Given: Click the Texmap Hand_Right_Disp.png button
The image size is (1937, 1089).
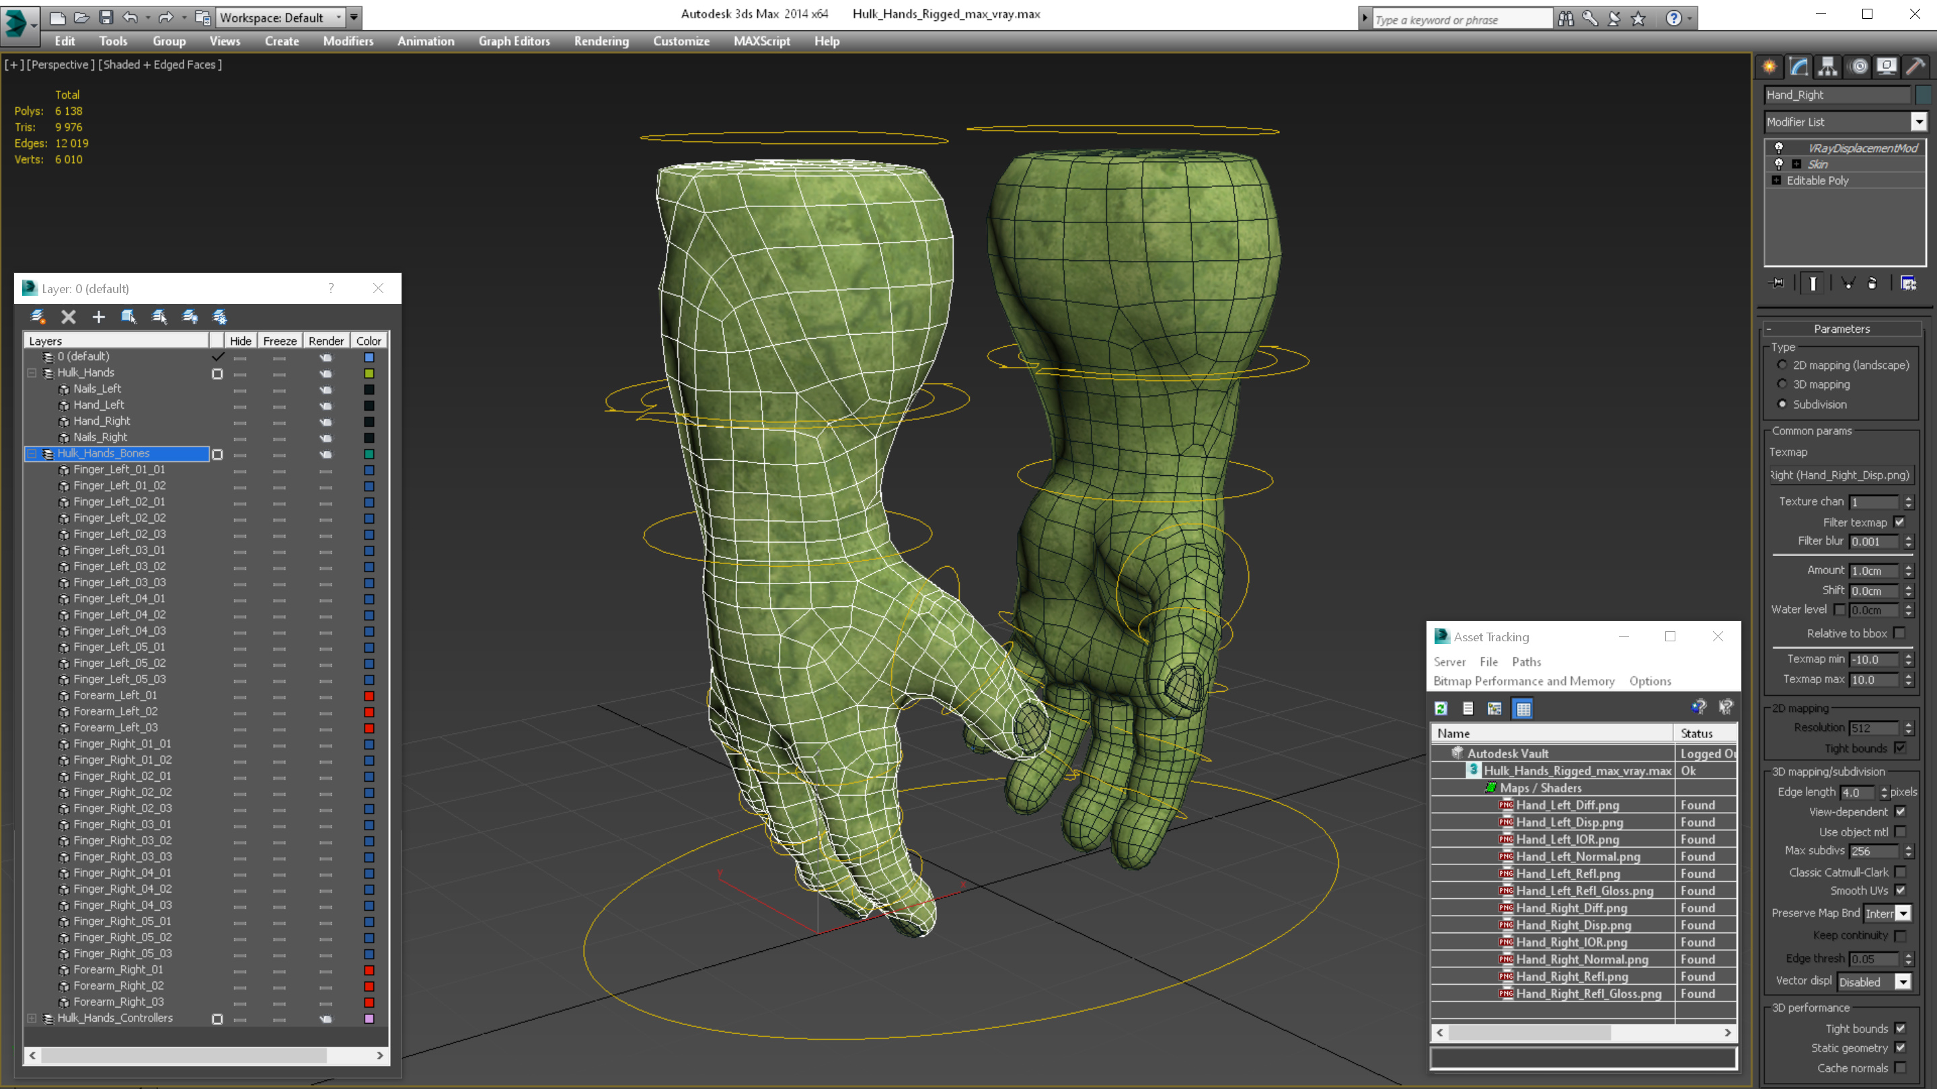Looking at the screenshot, I should tap(1839, 475).
